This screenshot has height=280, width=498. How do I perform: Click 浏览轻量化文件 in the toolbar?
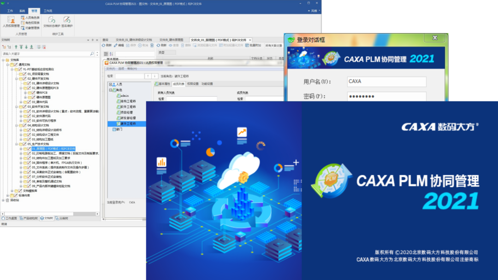point(205,45)
